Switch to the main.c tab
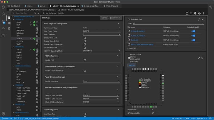214x120 pixels. click(29, 6)
